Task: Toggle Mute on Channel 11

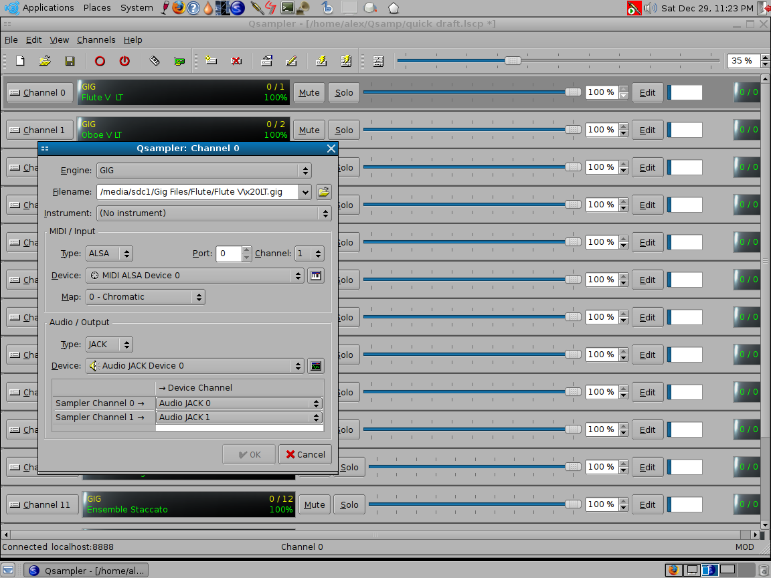Action: click(315, 505)
